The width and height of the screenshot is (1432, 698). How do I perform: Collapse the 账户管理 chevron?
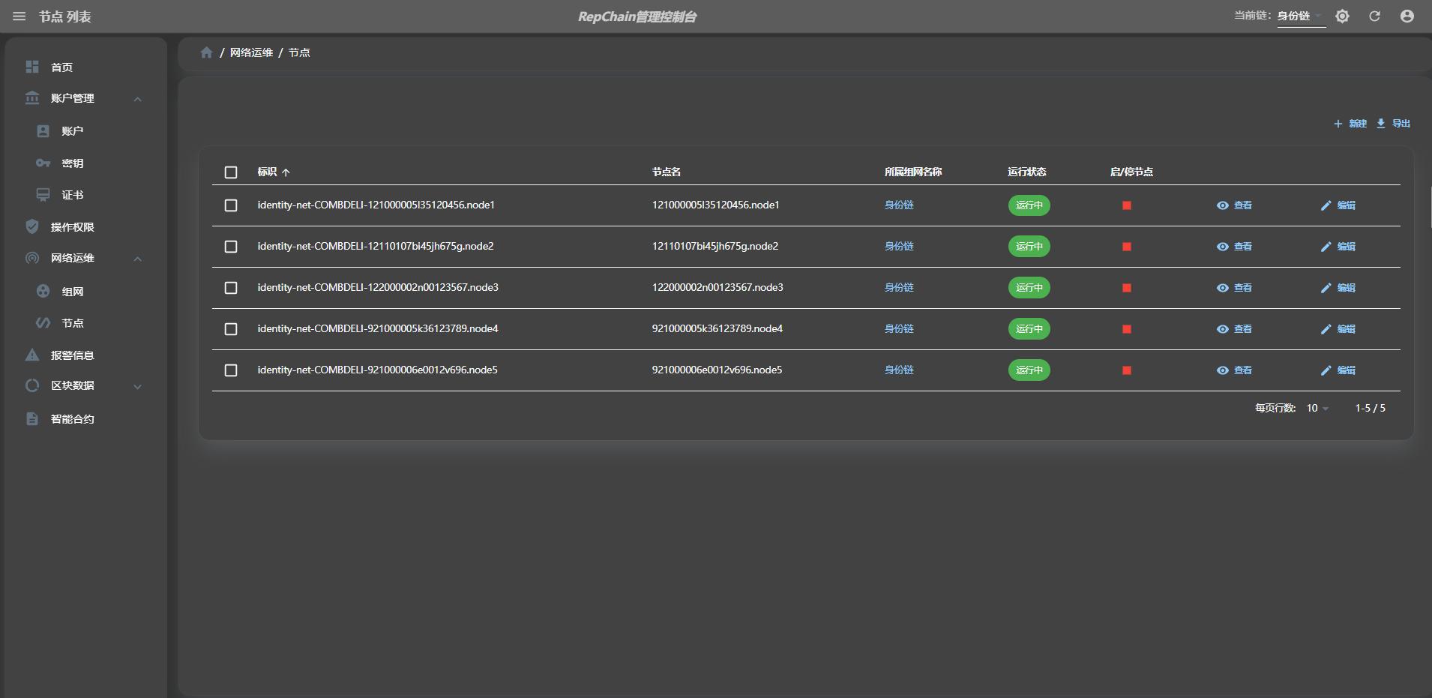click(x=138, y=99)
